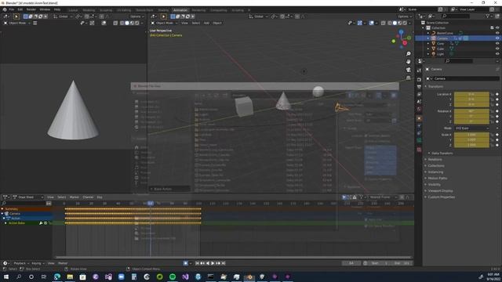Expand the Collections panel
This screenshot has height=282, width=502.
(435, 165)
